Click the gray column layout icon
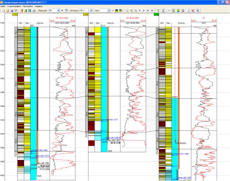 pos(183,11)
